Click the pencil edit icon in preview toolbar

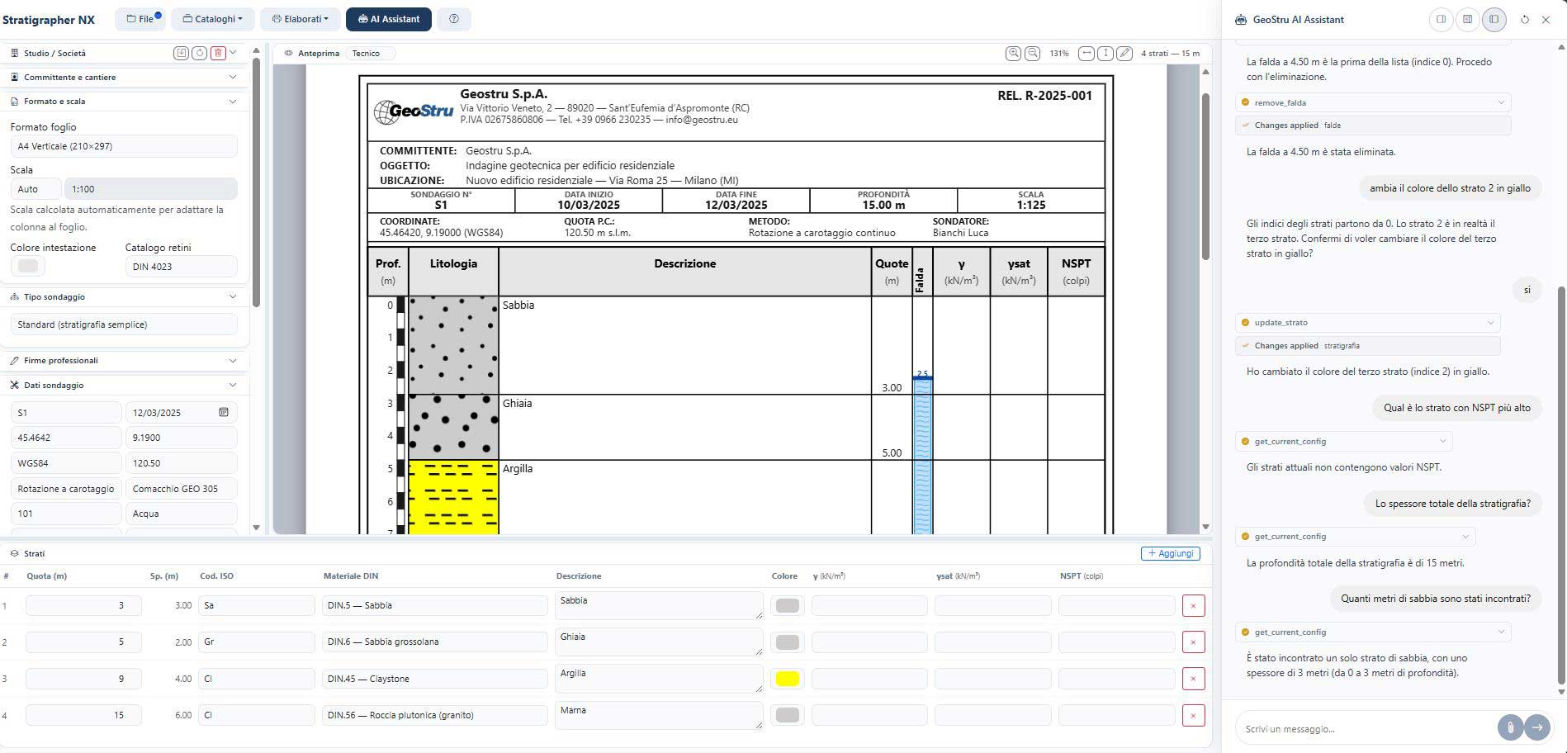click(1124, 54)
